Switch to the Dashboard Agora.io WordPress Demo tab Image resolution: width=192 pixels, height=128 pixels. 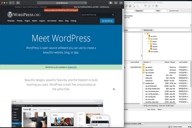(31, 7)
